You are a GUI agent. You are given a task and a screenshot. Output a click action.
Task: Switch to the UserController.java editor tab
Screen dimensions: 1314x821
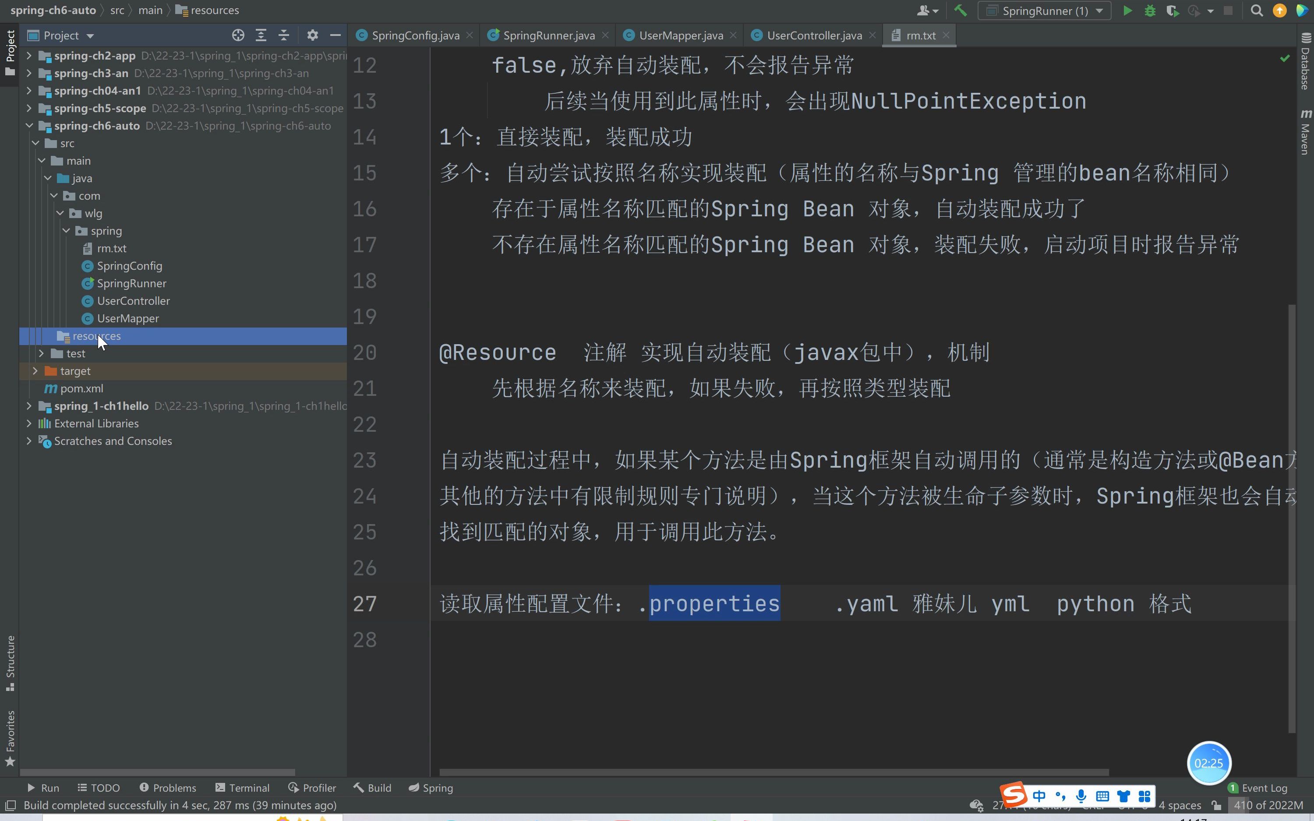point(813,35)
